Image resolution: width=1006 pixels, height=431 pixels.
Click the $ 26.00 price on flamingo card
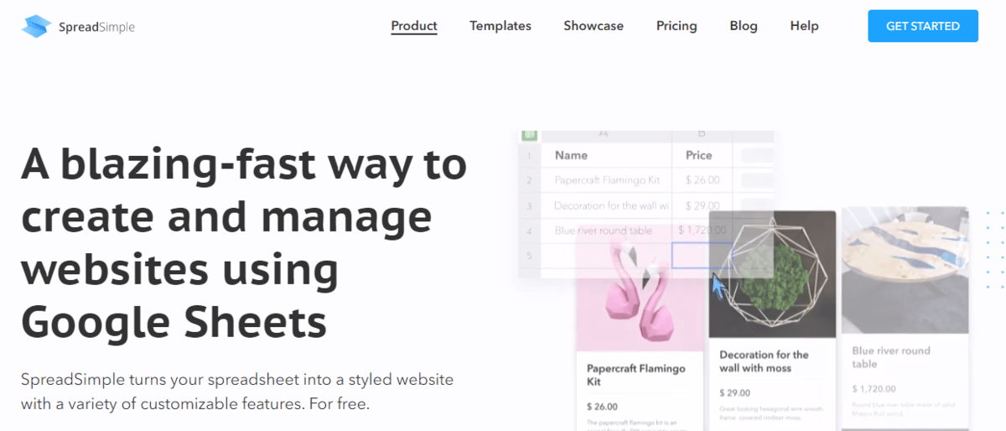click(602, 406)
